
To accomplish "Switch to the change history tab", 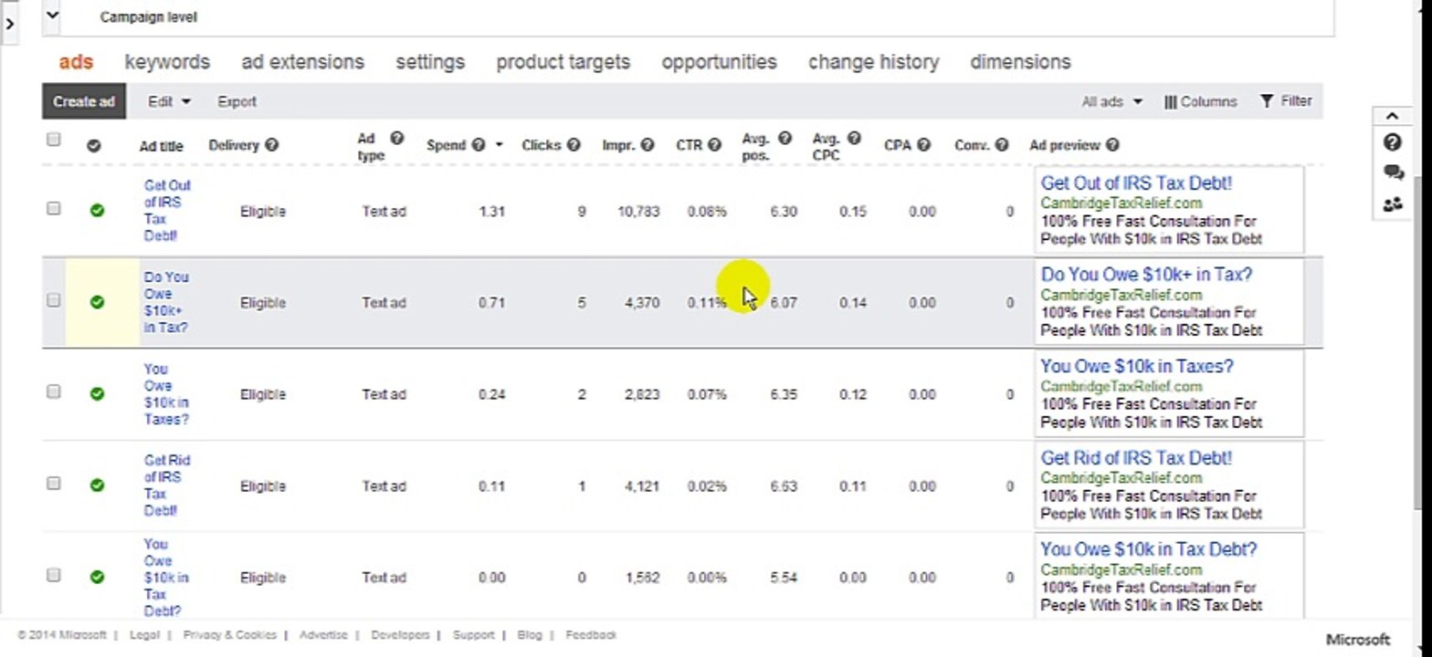I will click(x=873, y=62).
